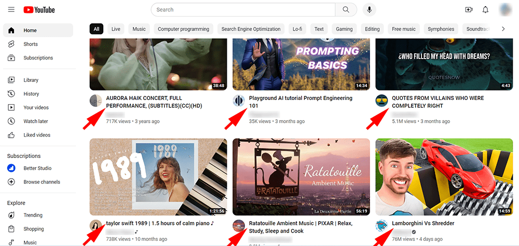Viewport: 519px width, 246px height.
Task: Click the Liked videos thumbs-up icon
Action: [11, 135]
